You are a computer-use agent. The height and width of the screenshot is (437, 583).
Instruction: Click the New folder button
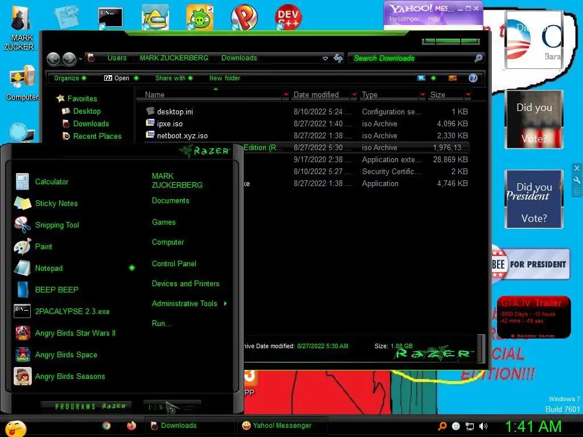coord(224,78)
